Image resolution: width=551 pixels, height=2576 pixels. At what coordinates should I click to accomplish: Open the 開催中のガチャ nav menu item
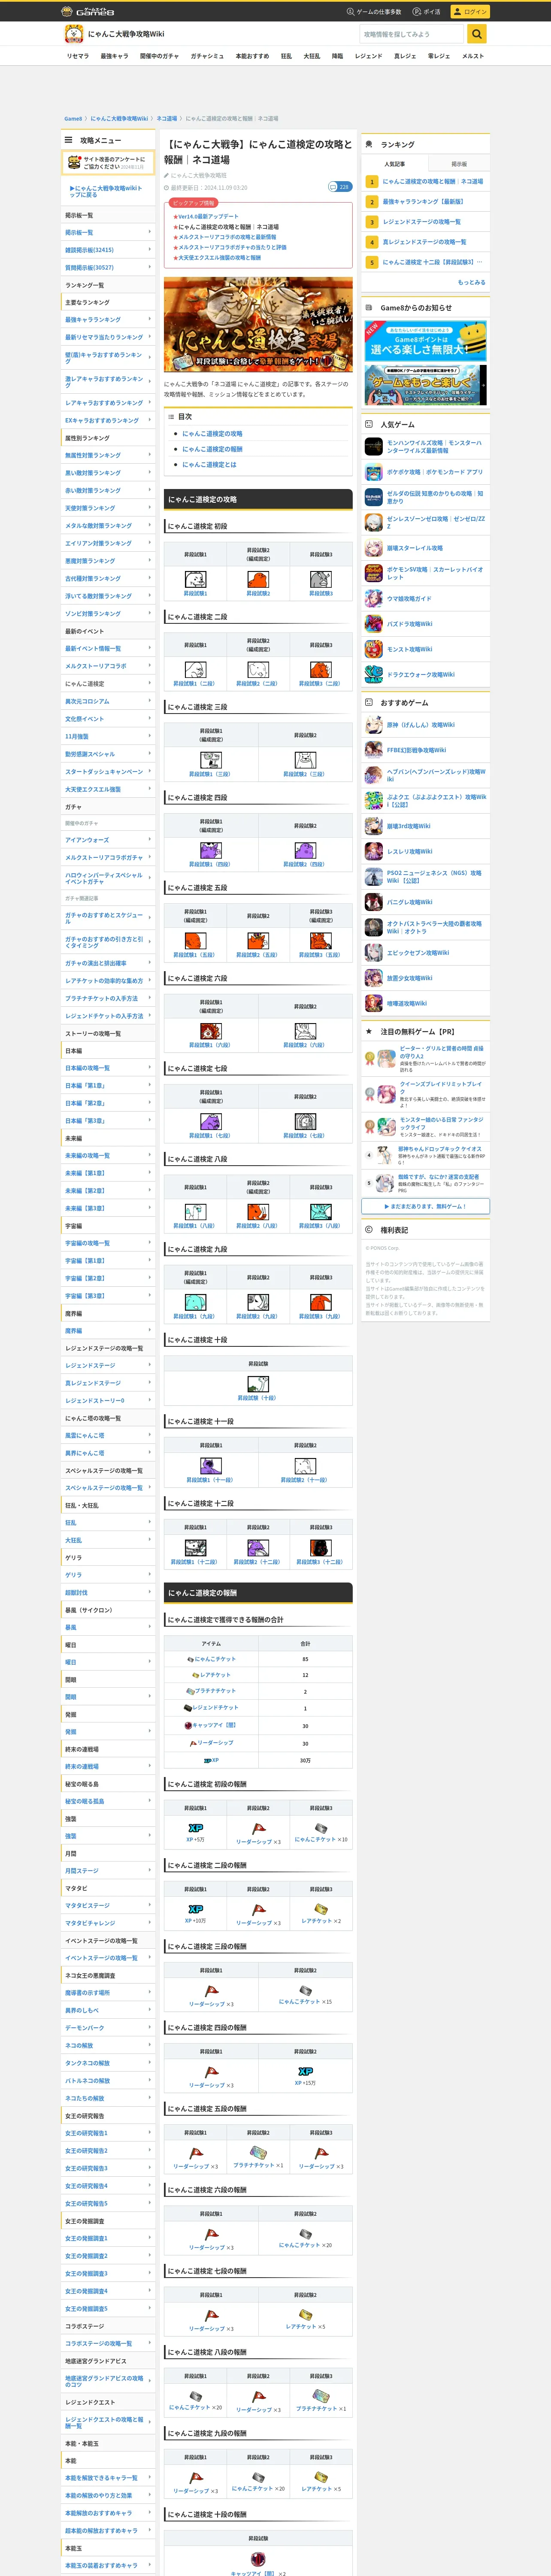click(159, 56)
